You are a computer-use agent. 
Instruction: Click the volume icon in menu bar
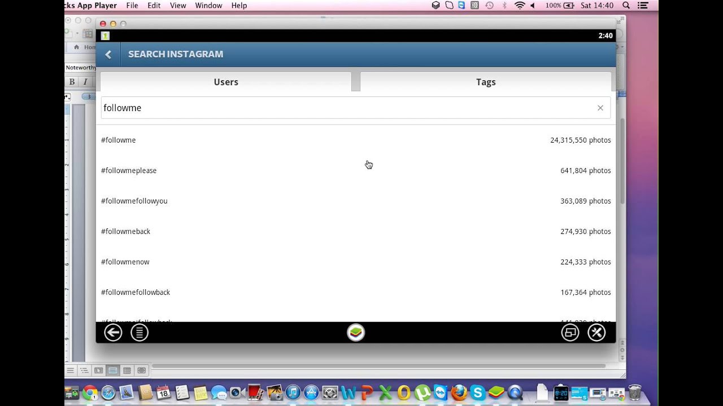point(533,5)
